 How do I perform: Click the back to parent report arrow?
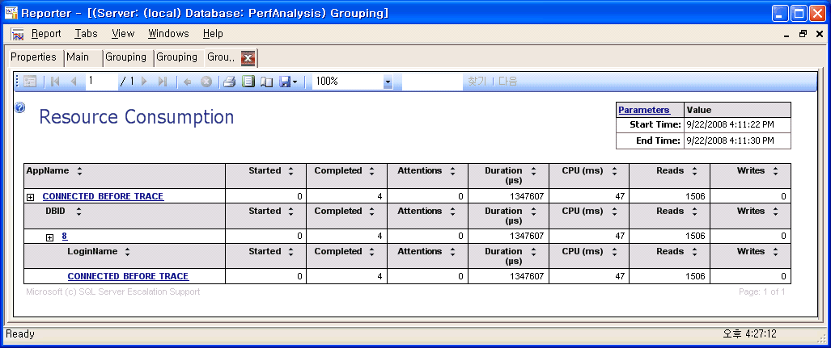(x=187, y=82)
